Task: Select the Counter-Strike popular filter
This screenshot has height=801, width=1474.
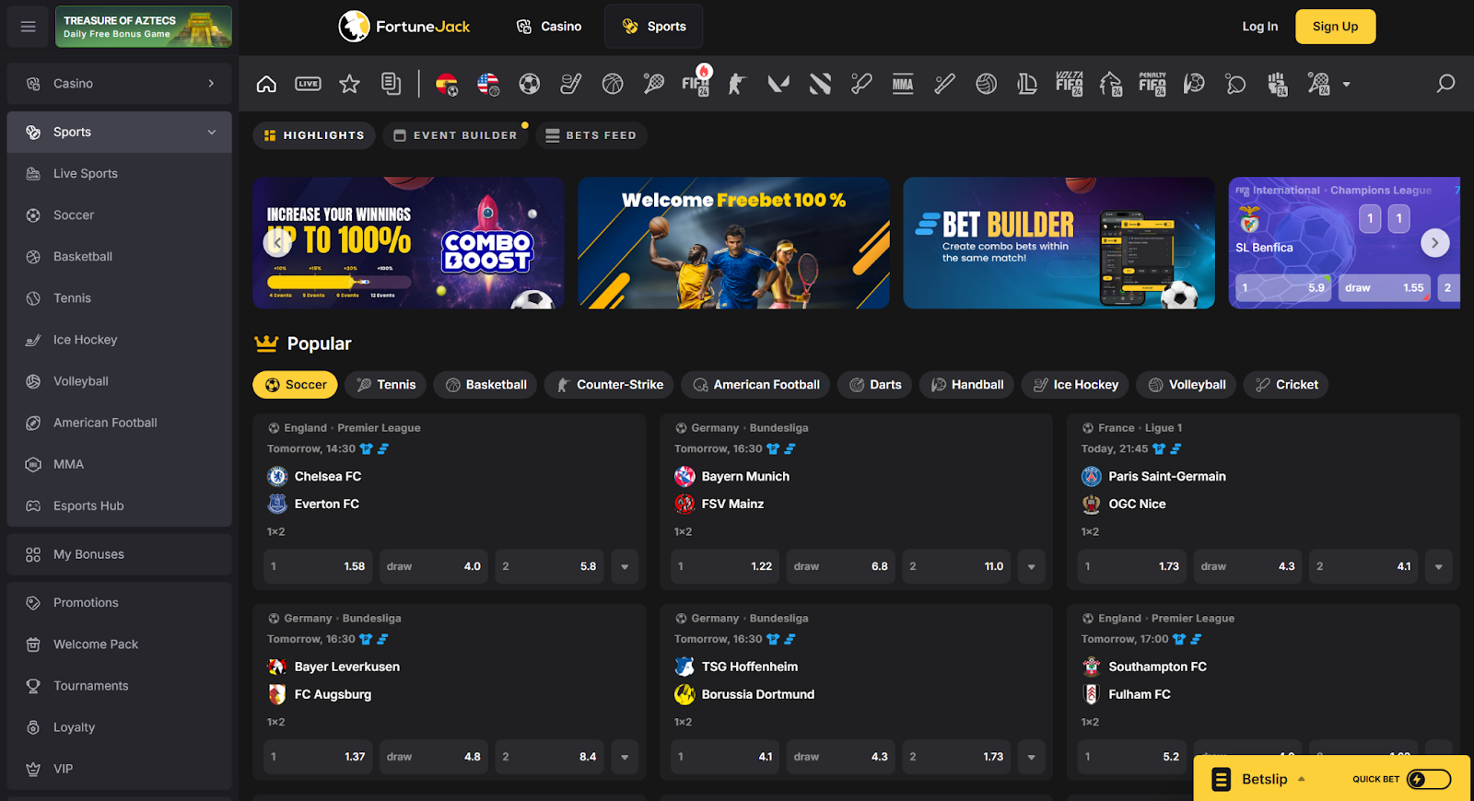Action: (x=610, y=385)
